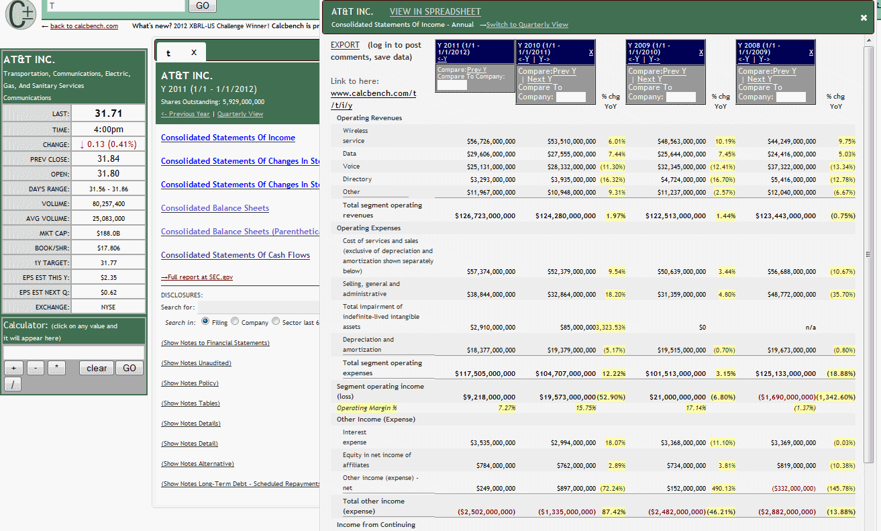This screenshot has width=881, height=531.
Task: Select the 't' company tab
Action: coord(169,52)
